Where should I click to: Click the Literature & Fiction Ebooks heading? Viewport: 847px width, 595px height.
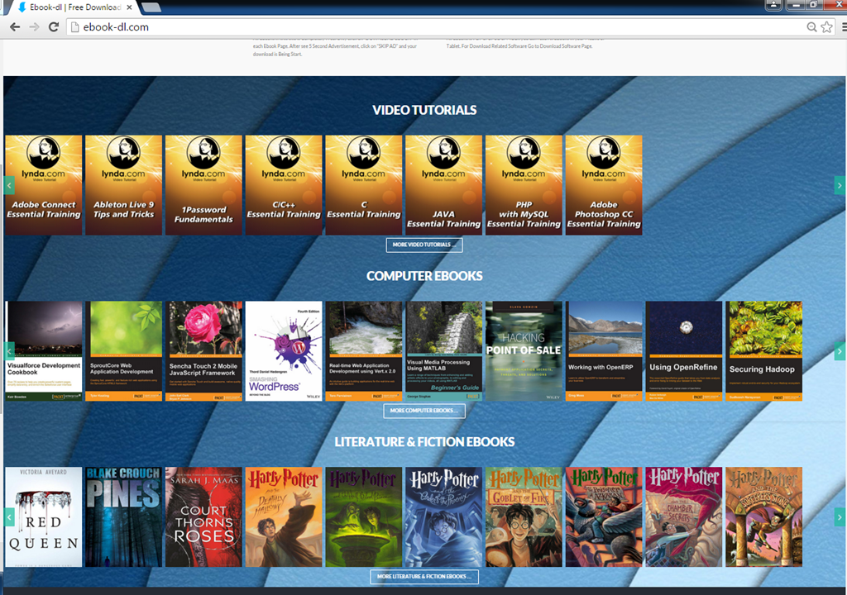424,441
